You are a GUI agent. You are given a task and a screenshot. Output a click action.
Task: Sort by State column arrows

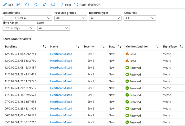(x=120, y=47)
